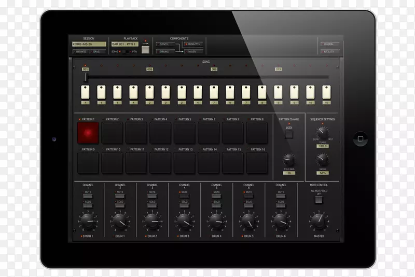Open the BROWSE session browser

pos(81,51)
